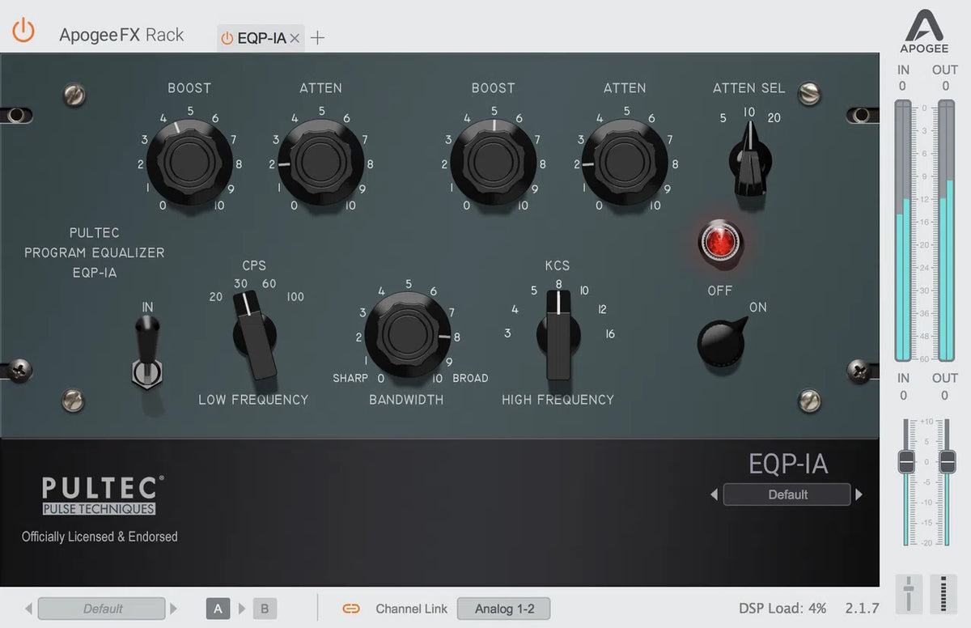Select the A comparison button
Image resolution: width=971 pixels, height=628 pixels.
217,608
